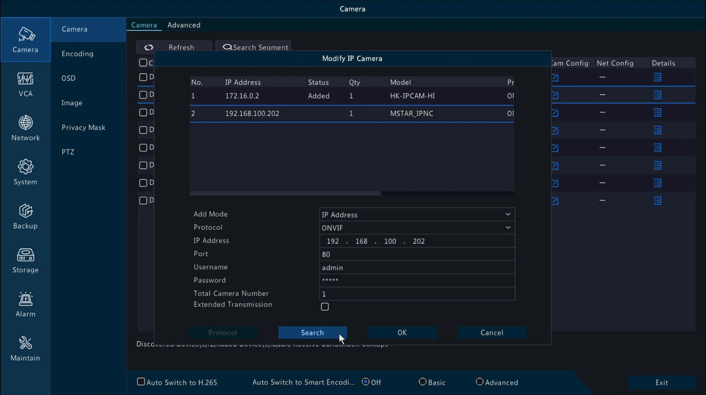Click the edit pencil in Cam Config column
Viewport: 706px width, 395px height.
[x=555, y=77]
